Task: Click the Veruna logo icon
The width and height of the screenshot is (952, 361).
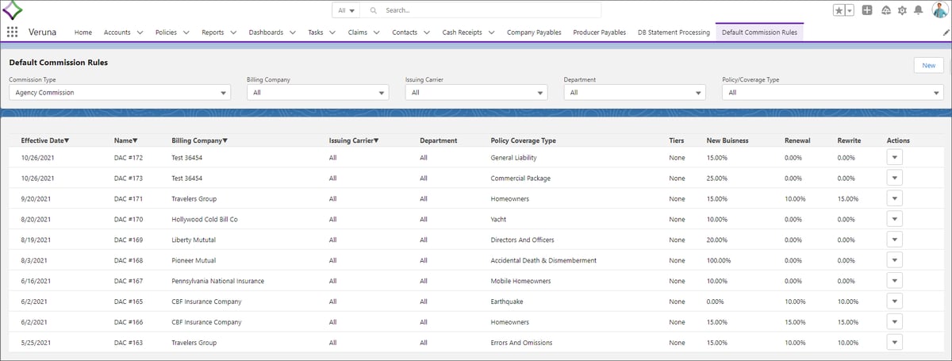Action: [13, 10]
